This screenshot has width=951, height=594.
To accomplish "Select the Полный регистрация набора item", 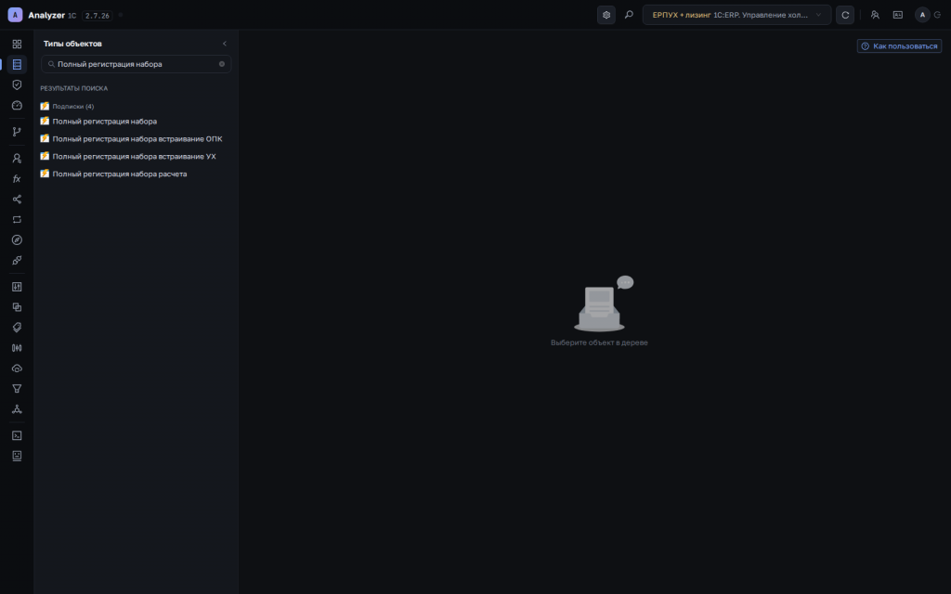I will tap(104, 122).
